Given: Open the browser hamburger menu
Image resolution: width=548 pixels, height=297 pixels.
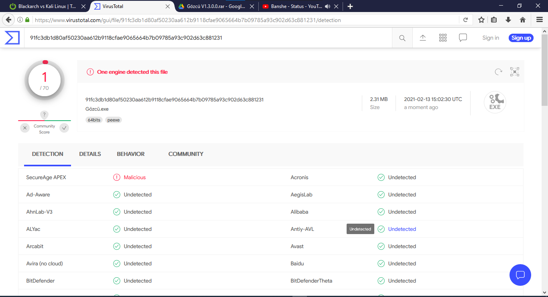Looking at the screenshot, I should 540,20.
